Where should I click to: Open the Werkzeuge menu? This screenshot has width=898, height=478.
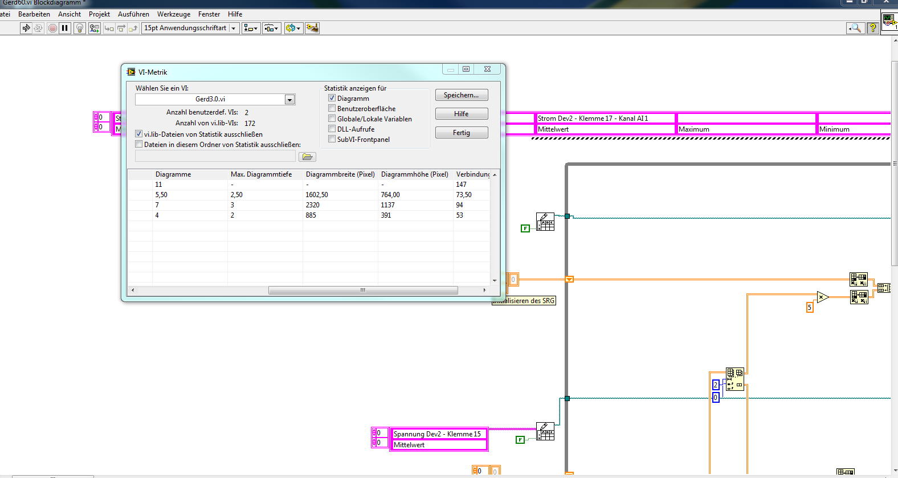click(173, 14)
